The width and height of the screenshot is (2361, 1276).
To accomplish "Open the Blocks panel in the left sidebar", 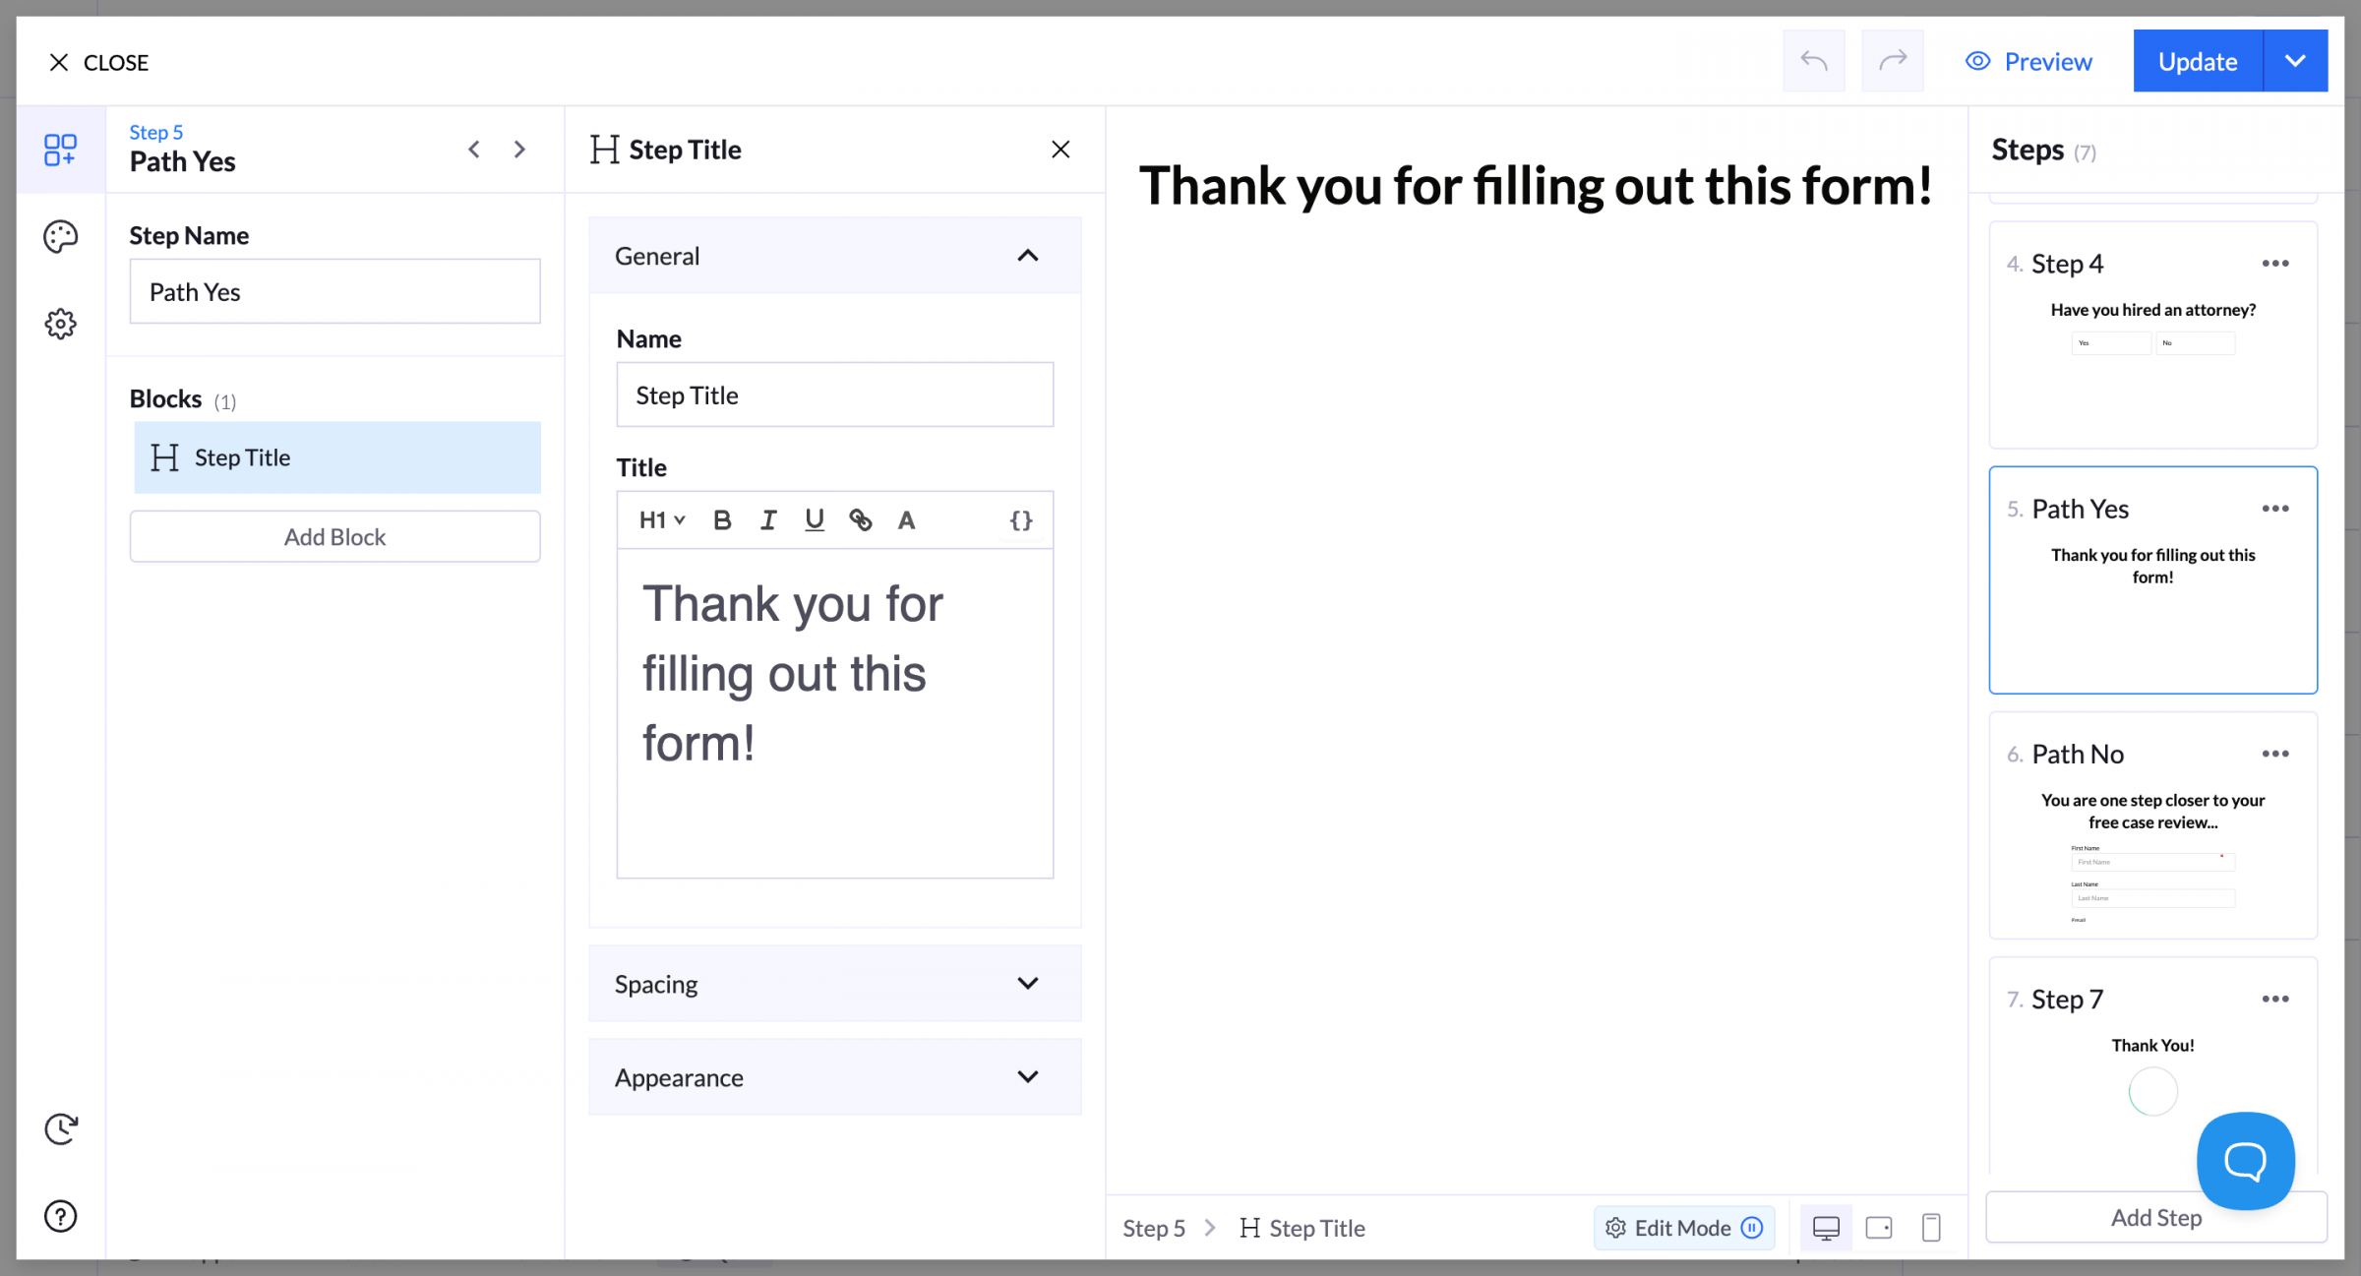I will (60, 150).
